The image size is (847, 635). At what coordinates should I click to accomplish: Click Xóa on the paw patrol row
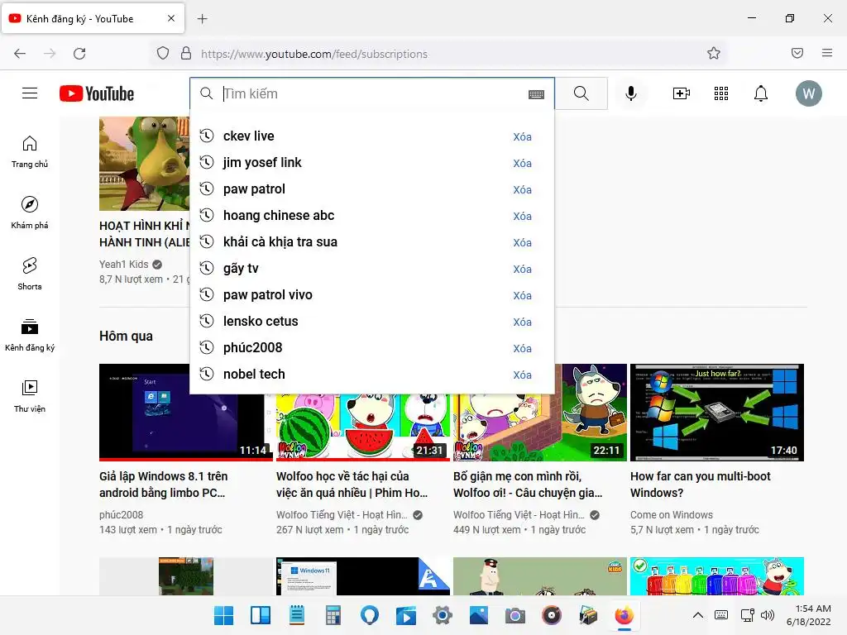click(x=523, y=189)
